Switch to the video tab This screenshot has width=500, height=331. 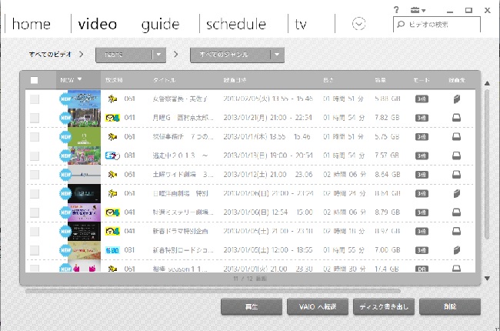point(97,25)
